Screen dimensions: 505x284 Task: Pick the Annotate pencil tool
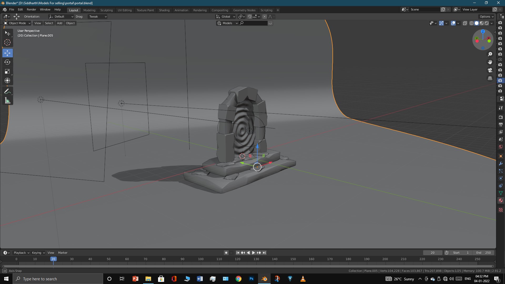(7, 92)
